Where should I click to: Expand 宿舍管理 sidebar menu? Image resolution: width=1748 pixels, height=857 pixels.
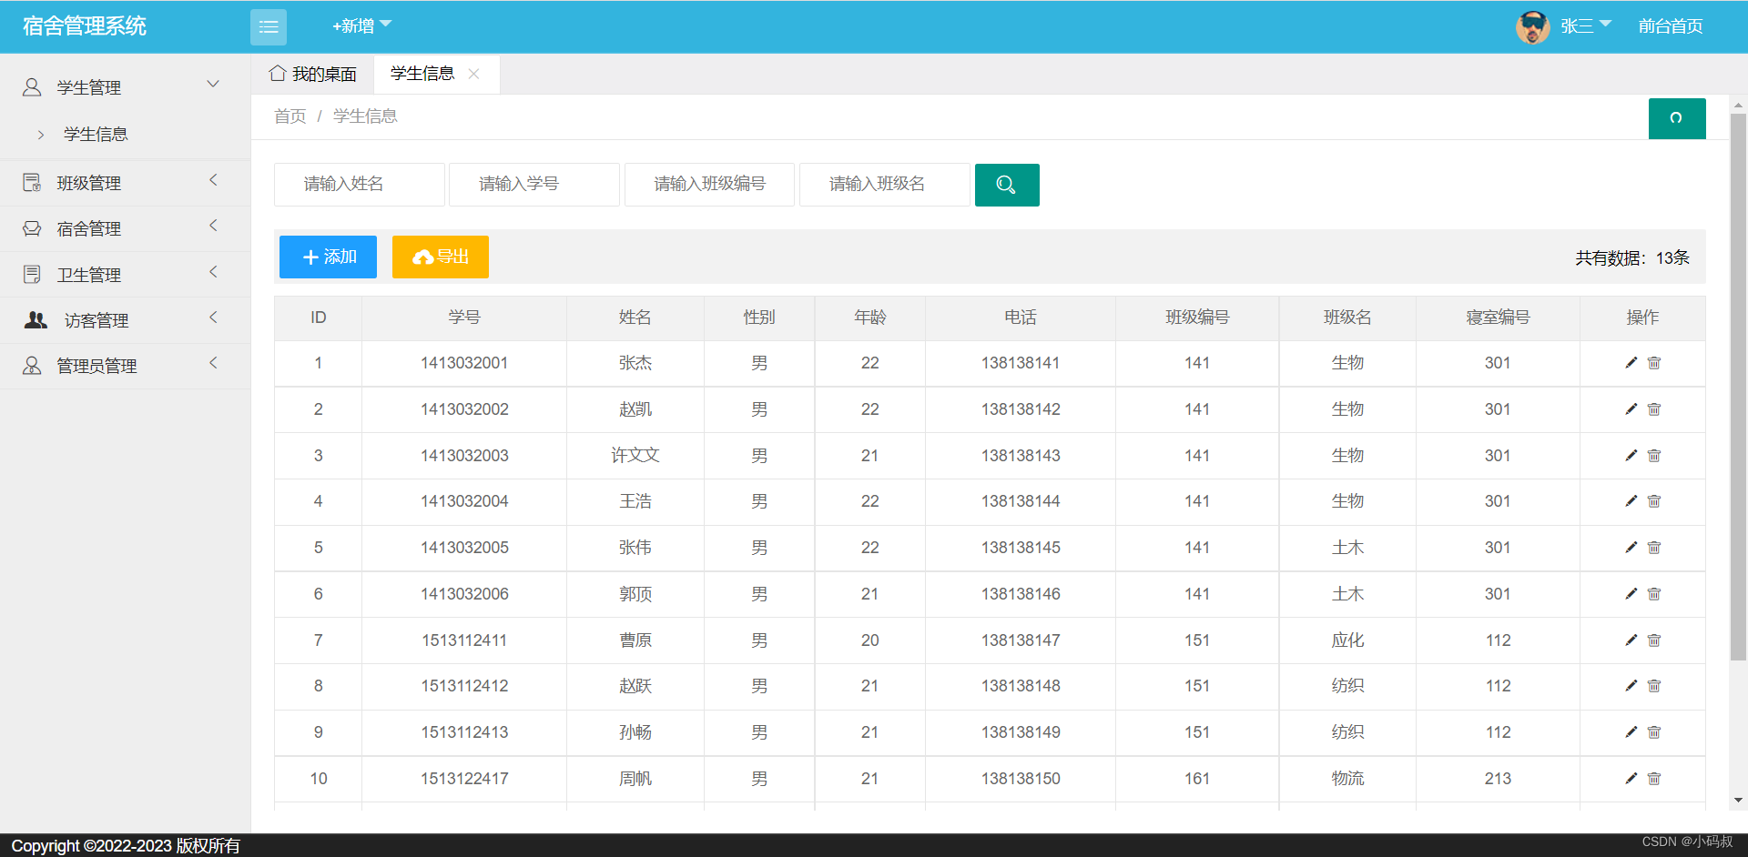[125, 228]
